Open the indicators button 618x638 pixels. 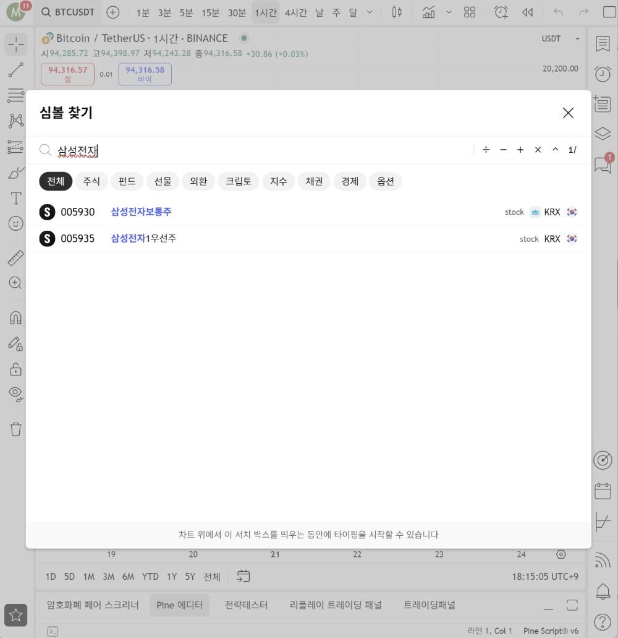coord(428,12)
